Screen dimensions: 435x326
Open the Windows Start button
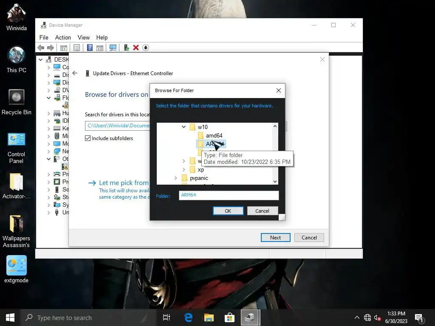click(10, 318)
